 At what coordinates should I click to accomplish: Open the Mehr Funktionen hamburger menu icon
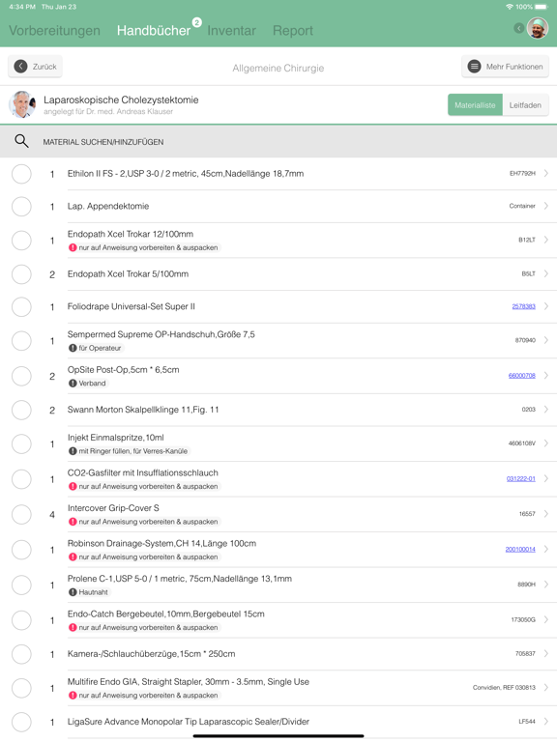474,67
